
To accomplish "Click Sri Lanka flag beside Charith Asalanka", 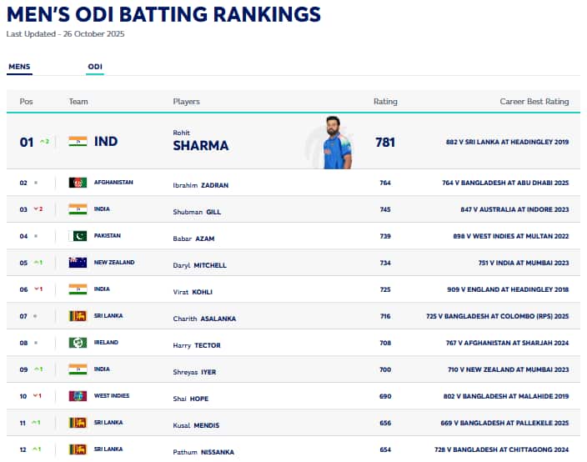I will pos(78,316).
